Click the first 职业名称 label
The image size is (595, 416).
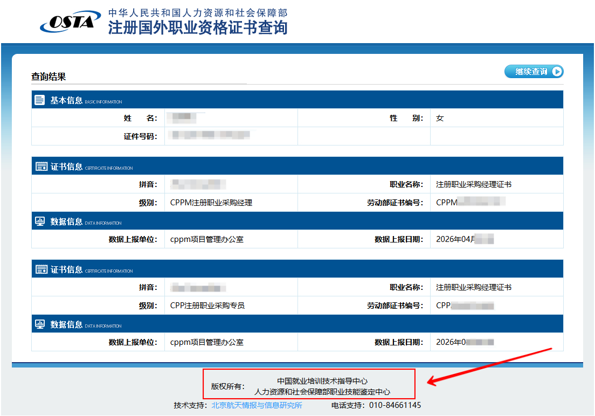pos(406,184)
